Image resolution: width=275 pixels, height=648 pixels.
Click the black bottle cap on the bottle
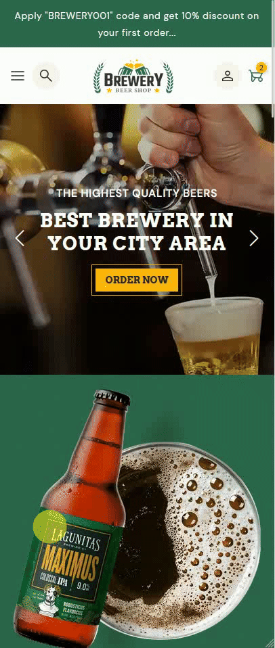(112, 397)
